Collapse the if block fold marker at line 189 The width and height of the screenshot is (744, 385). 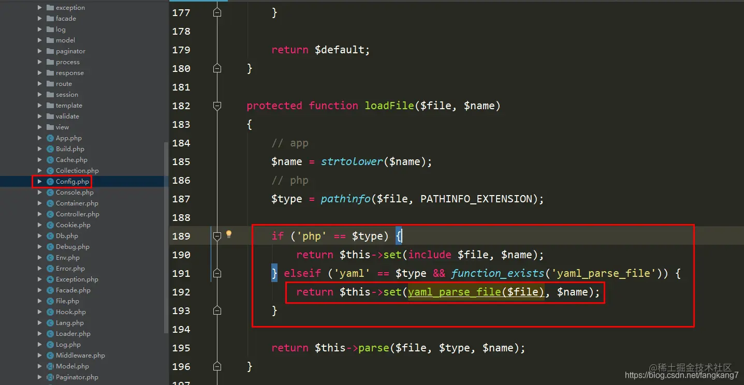[x=217, y=236]
